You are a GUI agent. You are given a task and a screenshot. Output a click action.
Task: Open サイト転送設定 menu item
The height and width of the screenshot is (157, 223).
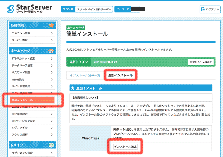click(32, 86)
